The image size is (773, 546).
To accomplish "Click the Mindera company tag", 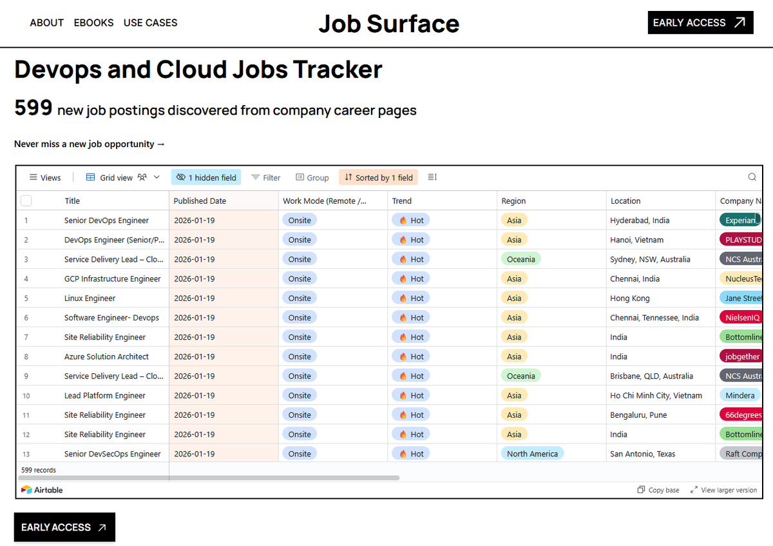I will (740, 395).
